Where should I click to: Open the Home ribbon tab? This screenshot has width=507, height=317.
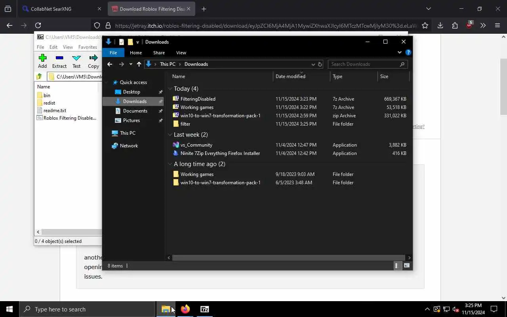click(136, 53)
